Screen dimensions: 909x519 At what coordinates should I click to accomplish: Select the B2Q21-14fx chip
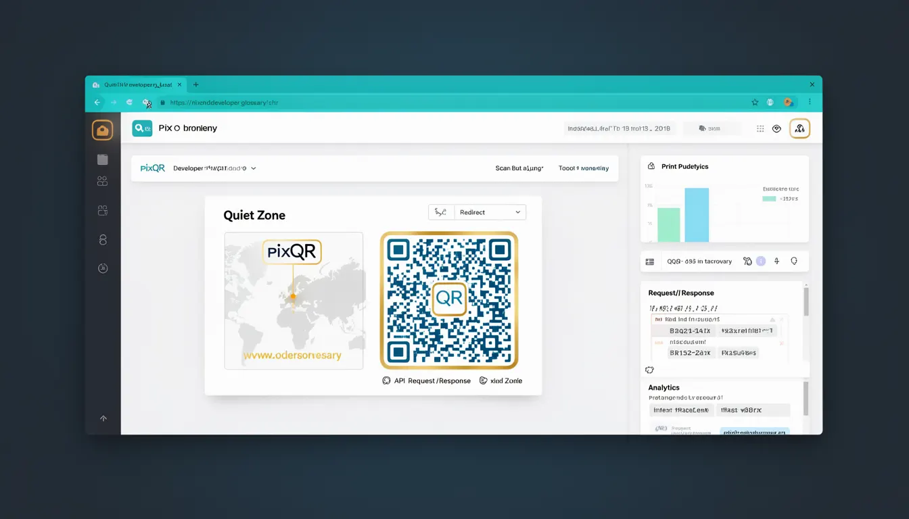click(690, 330)
